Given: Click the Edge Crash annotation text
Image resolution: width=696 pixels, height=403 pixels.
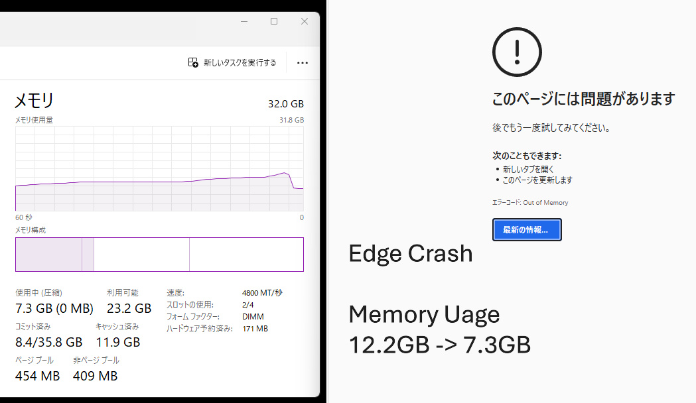Looking at the screenshot, I should 410,253.
